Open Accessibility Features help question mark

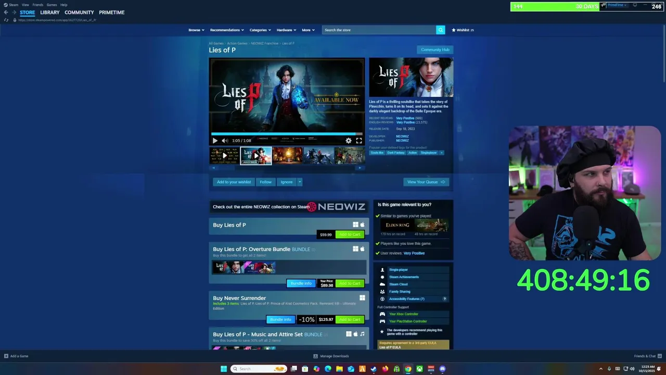(x=444, y=299)
